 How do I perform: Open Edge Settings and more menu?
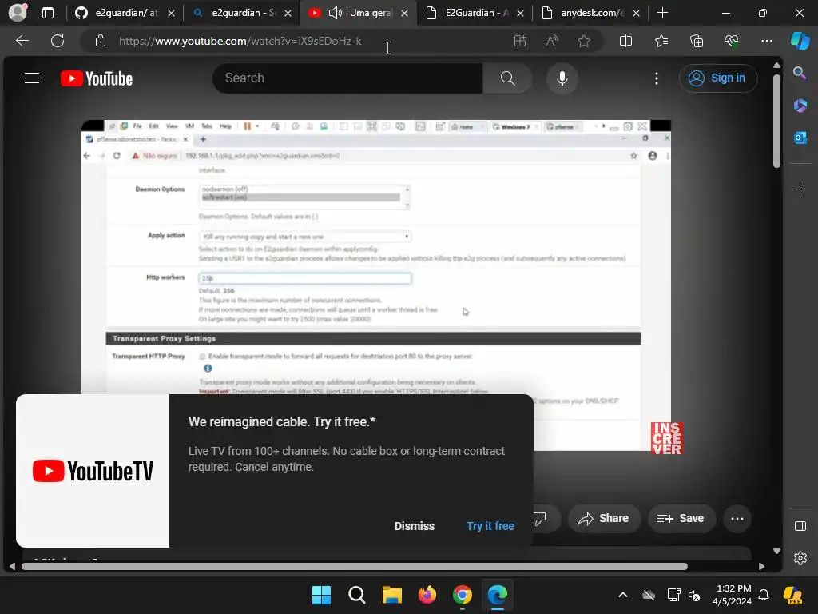(766, 41)
